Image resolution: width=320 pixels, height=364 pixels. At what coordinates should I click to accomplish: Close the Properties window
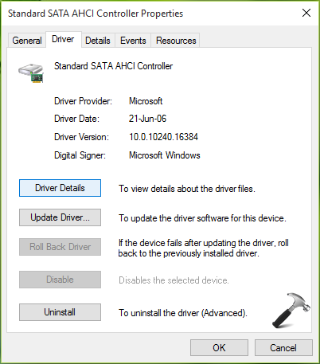point(306,13)
